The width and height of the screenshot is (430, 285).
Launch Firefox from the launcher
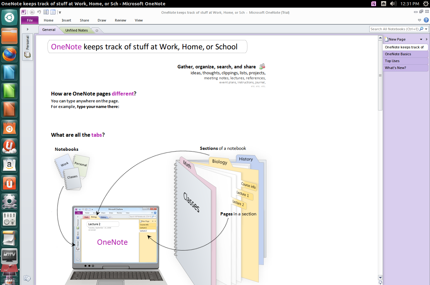[x=9, y=54]
